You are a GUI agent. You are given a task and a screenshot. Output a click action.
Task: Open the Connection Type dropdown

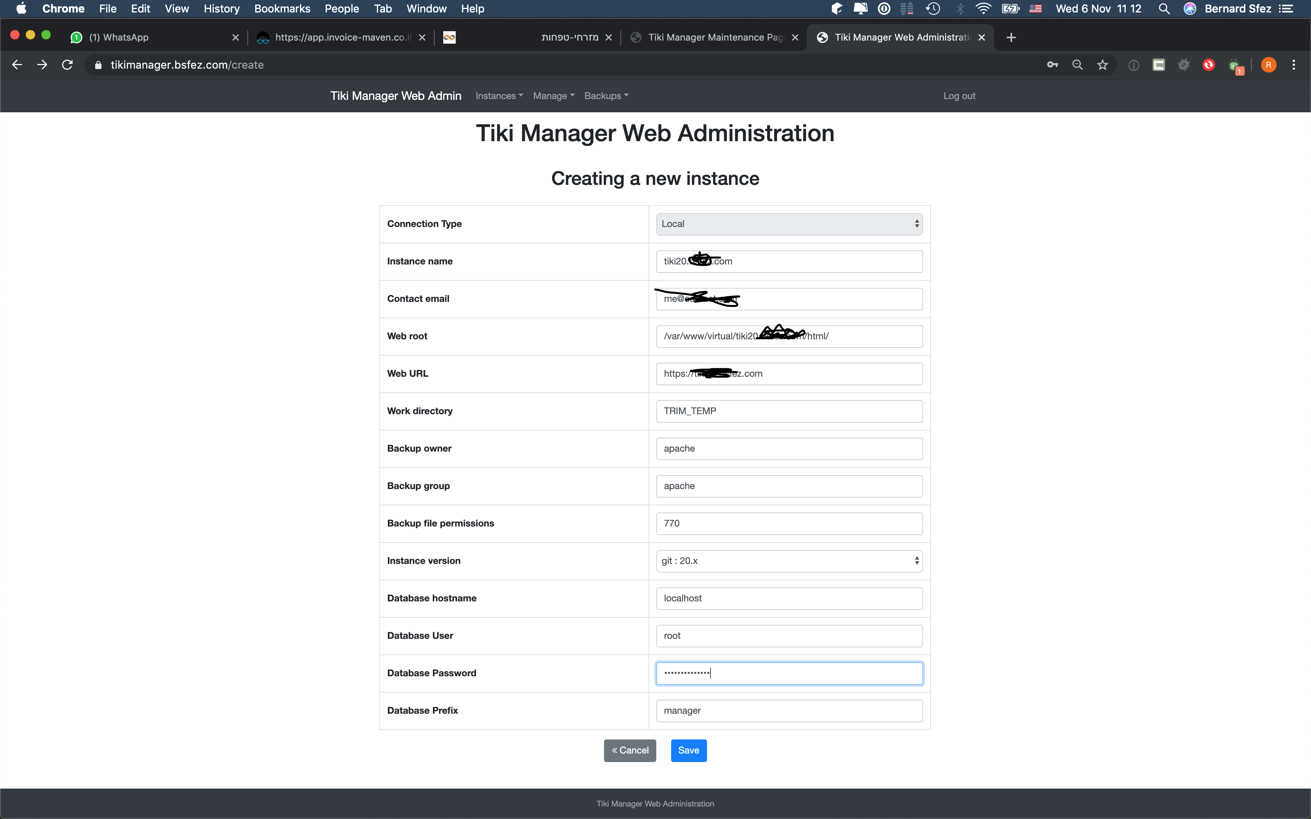(x=789, y=224)
